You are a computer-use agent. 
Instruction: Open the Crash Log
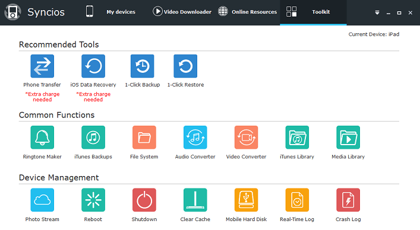point(348,200)
